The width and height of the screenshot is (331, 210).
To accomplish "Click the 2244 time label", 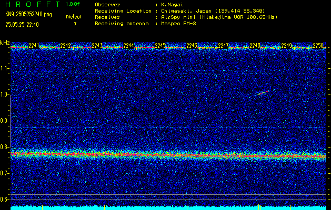I will click(128, 46).
